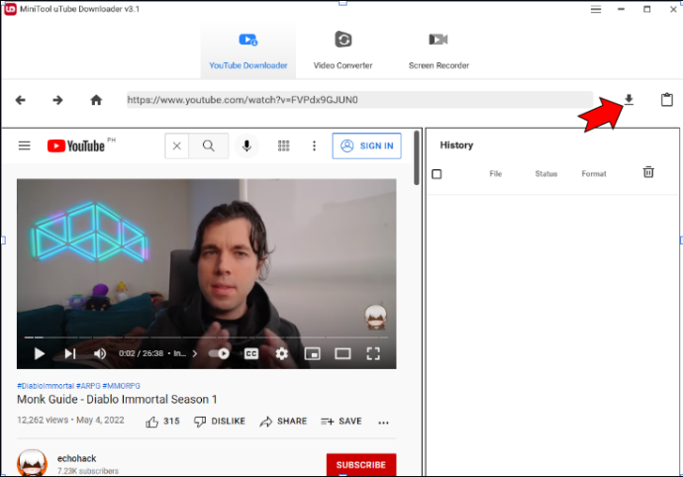This screenshot has height=477, width=683.
Task: Click the SHARE button
Action: click(x=283, y=422)
